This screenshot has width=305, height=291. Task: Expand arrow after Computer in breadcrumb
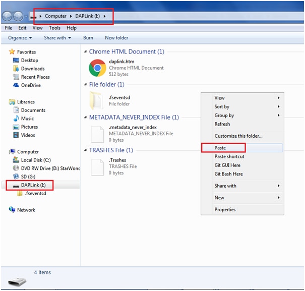pyautogui.click(x=71, y=16)
